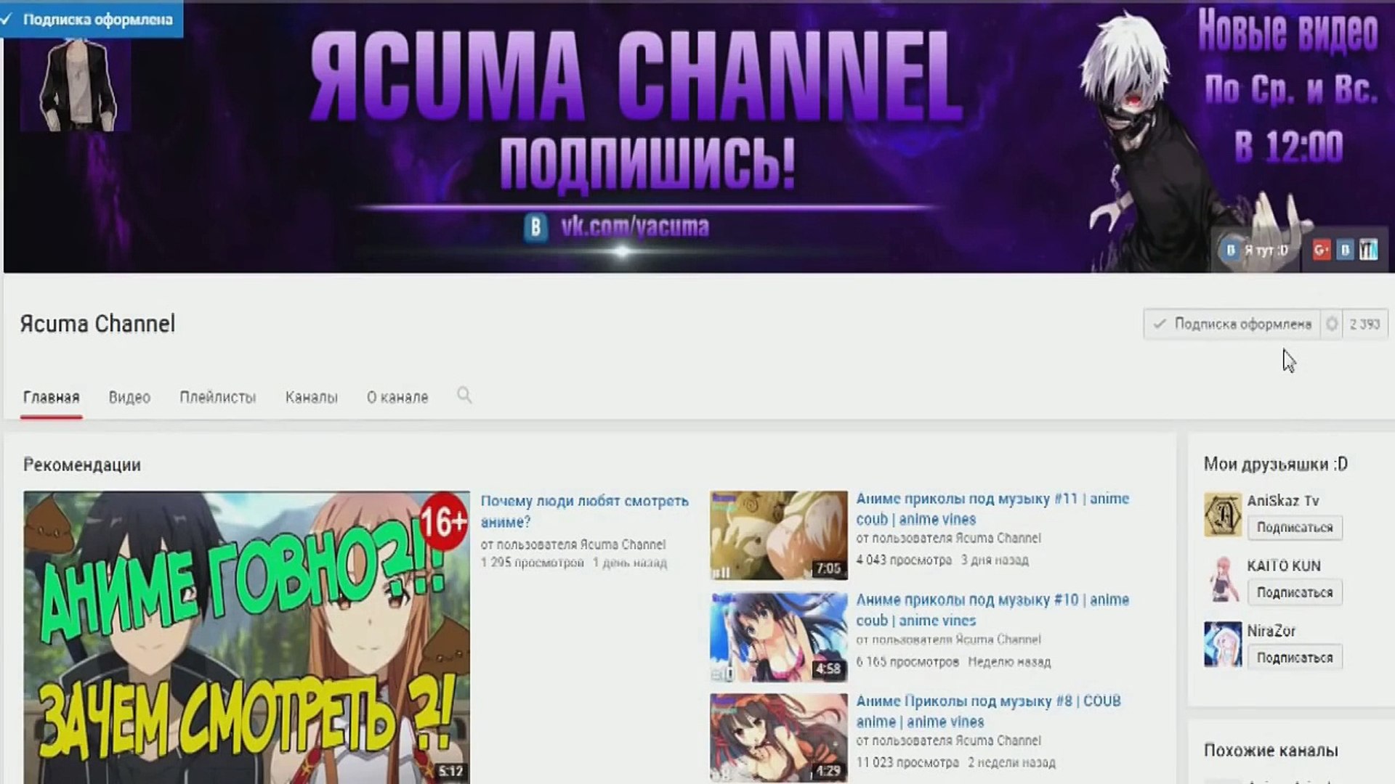Click the small VK icon beside Google+

pyautogui.click(x=1345, y=250)
